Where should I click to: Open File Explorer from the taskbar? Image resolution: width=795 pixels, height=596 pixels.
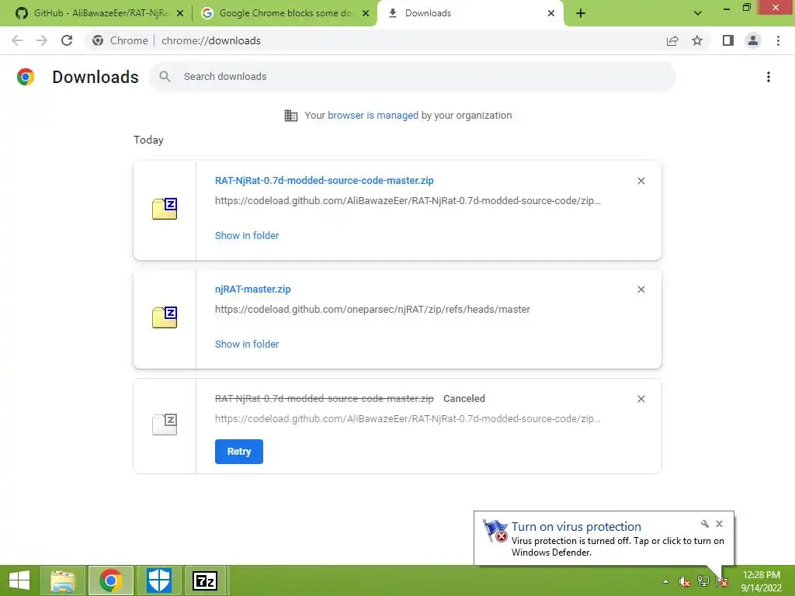(x=63, y=580)
